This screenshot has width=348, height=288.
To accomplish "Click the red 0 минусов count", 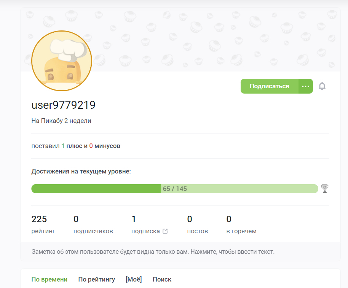I will coord(91,146).
